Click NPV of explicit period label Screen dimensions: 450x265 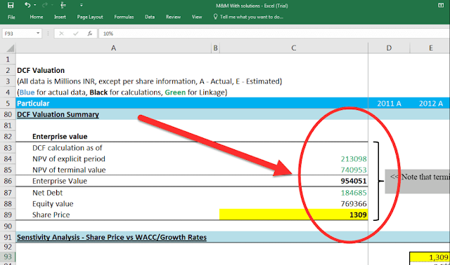(x=69, y=159)
